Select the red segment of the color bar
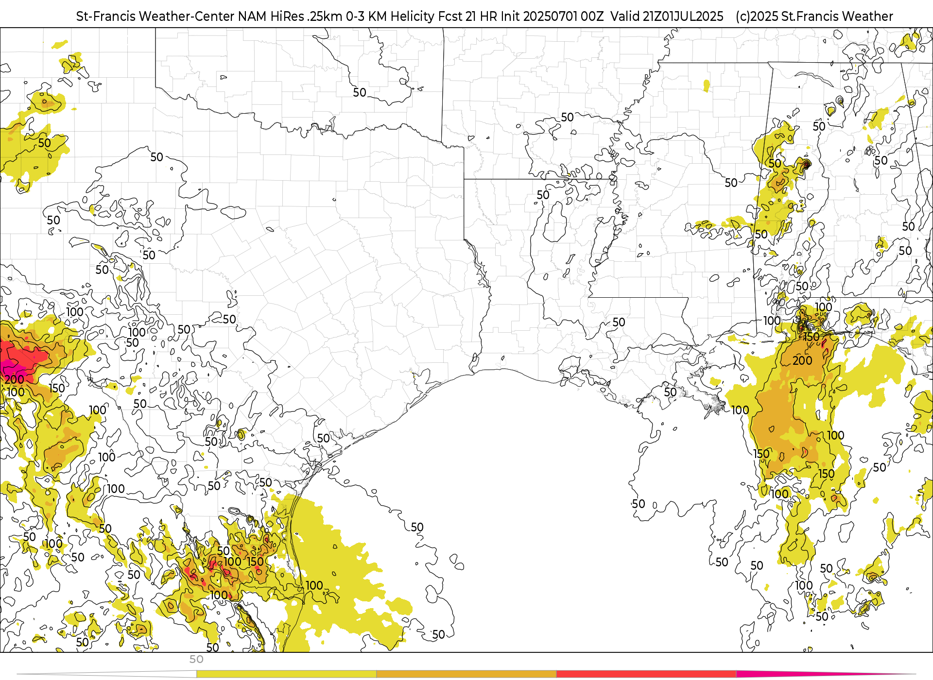Viewport: 933px width, 680px height. 646,674
